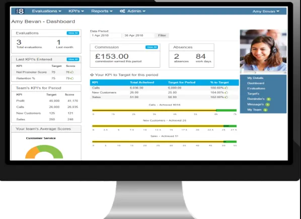The image size is (301, 219).
Task: Click View All on Evaluations card
Action: (73, 33)
